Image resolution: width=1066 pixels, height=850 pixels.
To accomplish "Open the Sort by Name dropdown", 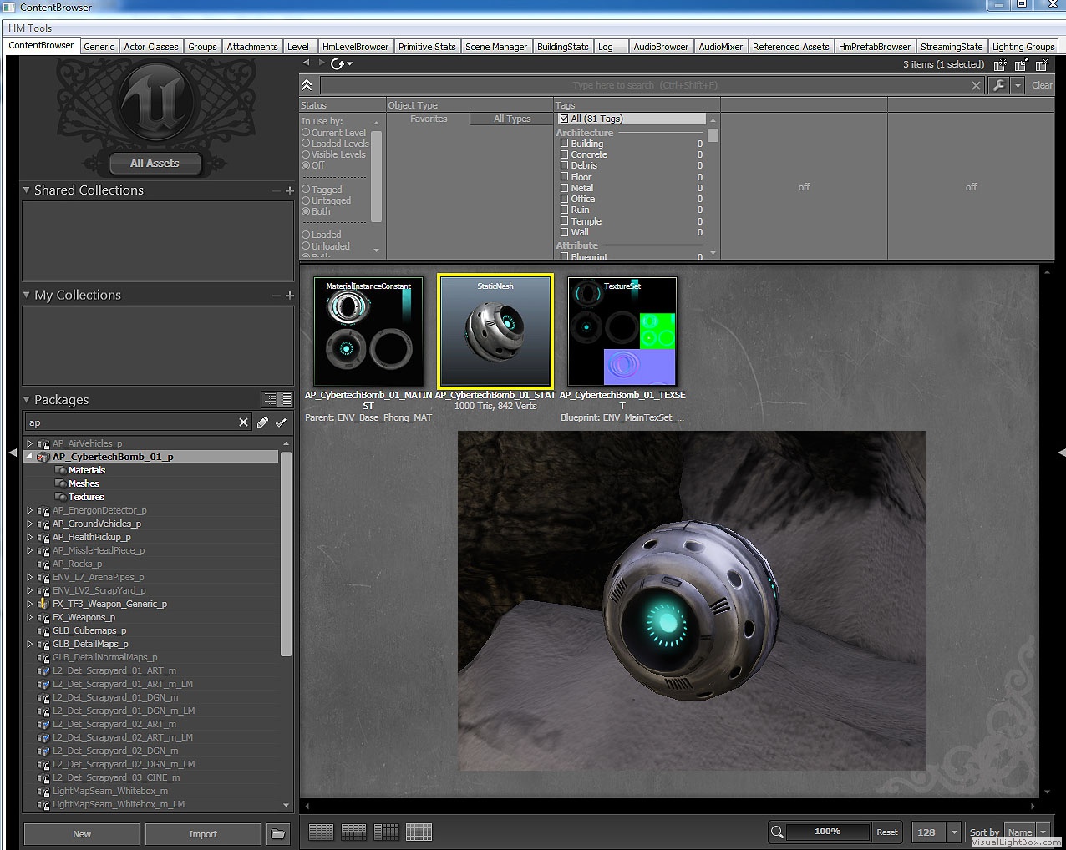I will [1043, 832].
